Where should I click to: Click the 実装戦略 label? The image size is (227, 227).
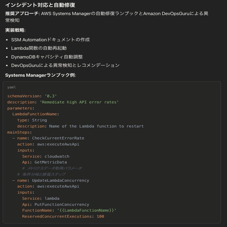(x=15, y=30)
